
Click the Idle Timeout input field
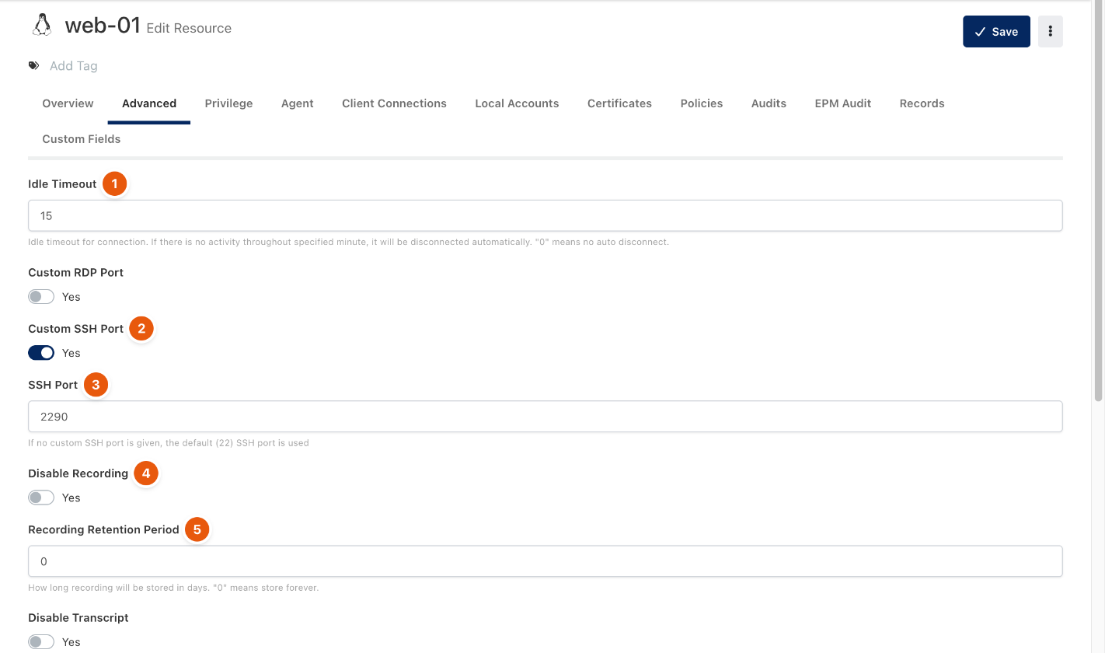coord(545,215)
